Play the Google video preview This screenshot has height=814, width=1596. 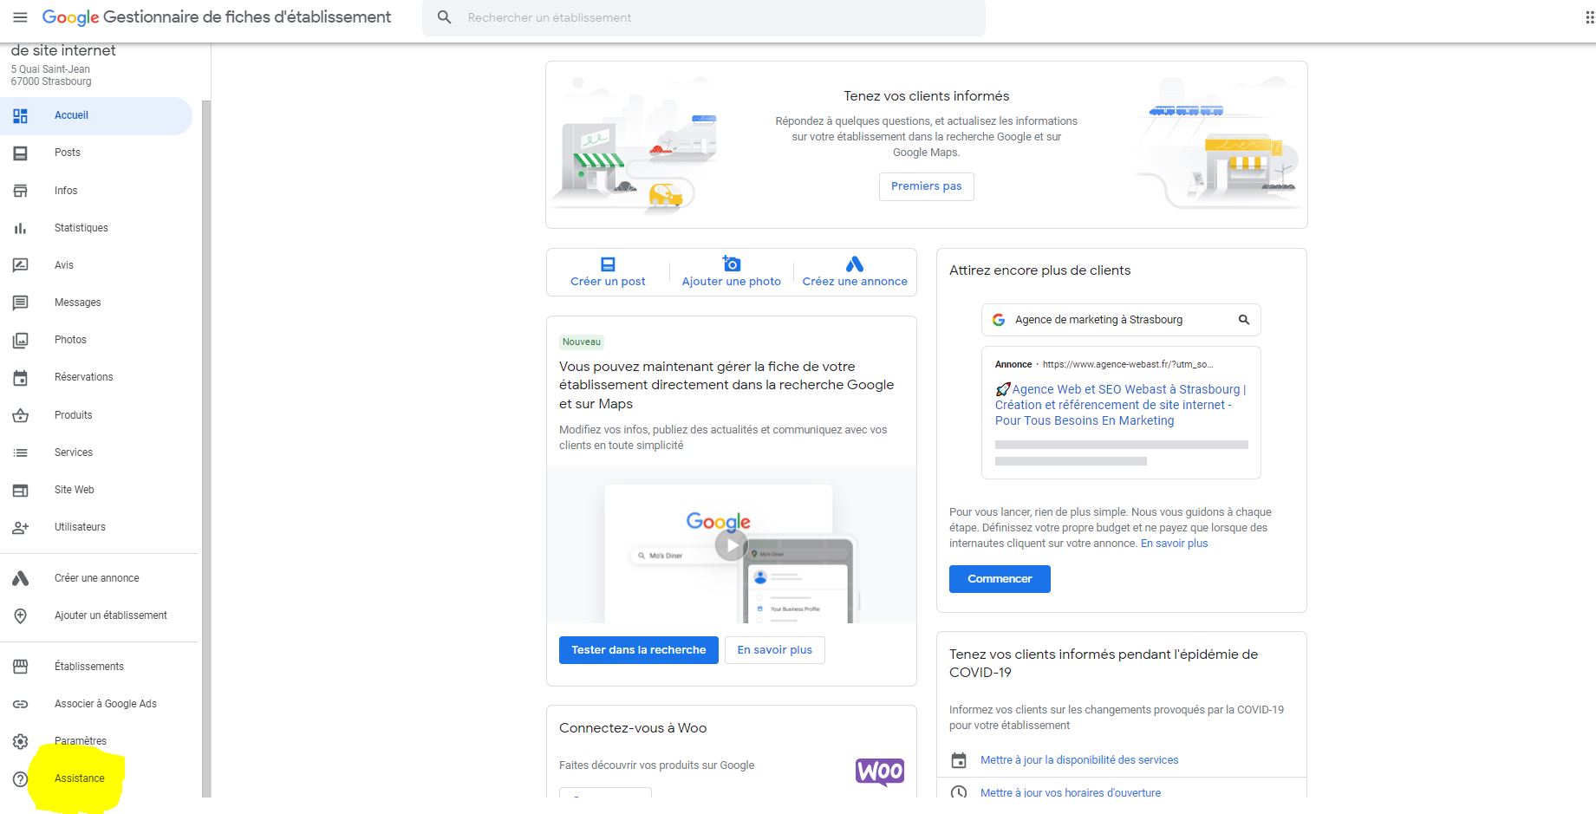click(732, 545)
